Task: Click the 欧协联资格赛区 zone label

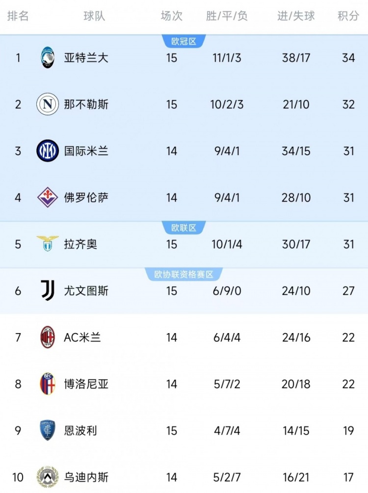Action: (184, 274)
